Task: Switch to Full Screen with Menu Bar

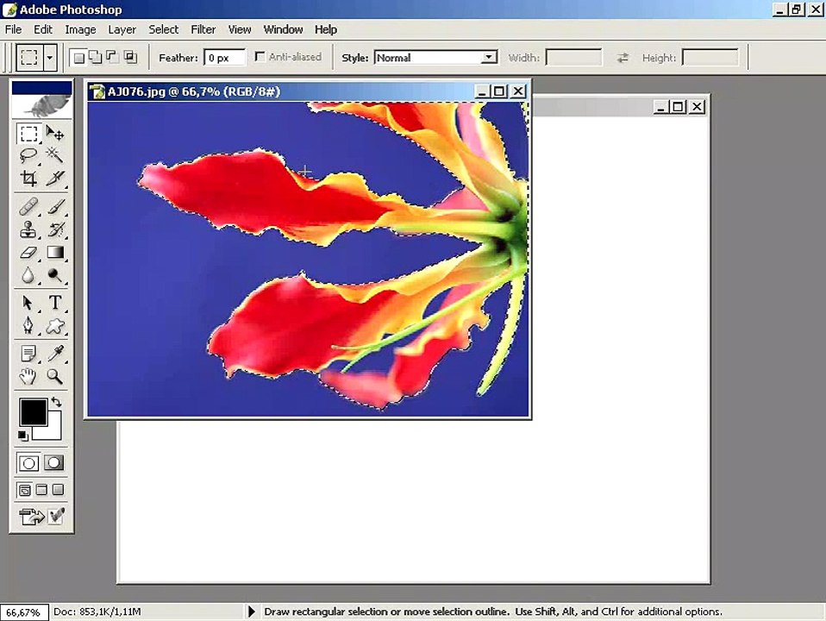Action: click(x=41, y=490)
